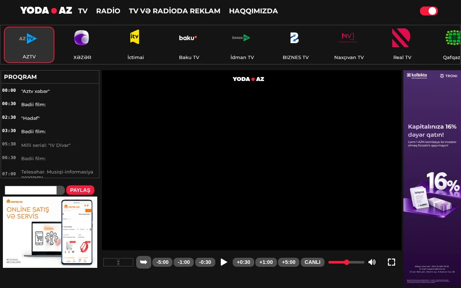The width and height of the screenshot is (461, 288).
Task: Select the 00:00 "Aztv xəbər" program
Action: click(x=50, y=91)
